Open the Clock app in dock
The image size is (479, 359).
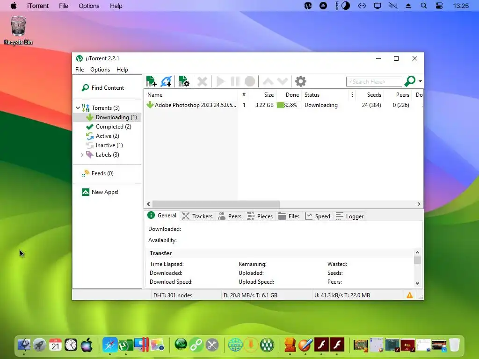tap(71, 345)
